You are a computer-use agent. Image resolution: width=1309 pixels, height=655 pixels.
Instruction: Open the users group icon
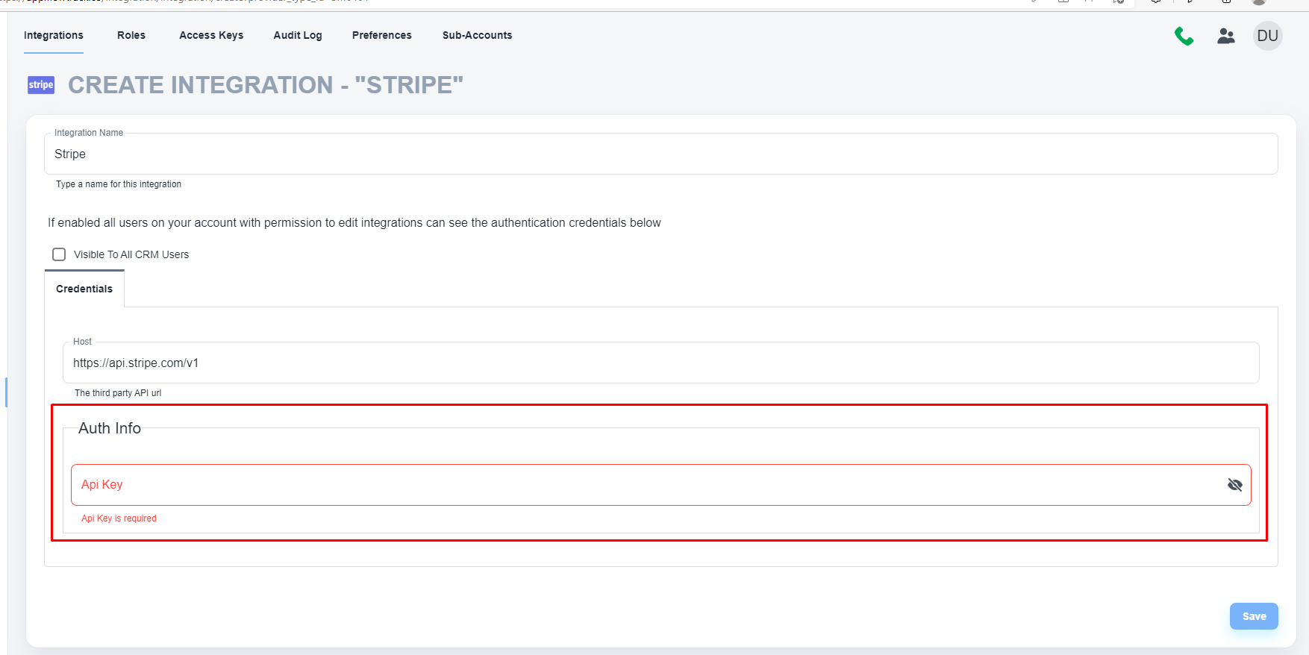[1225, 36]
